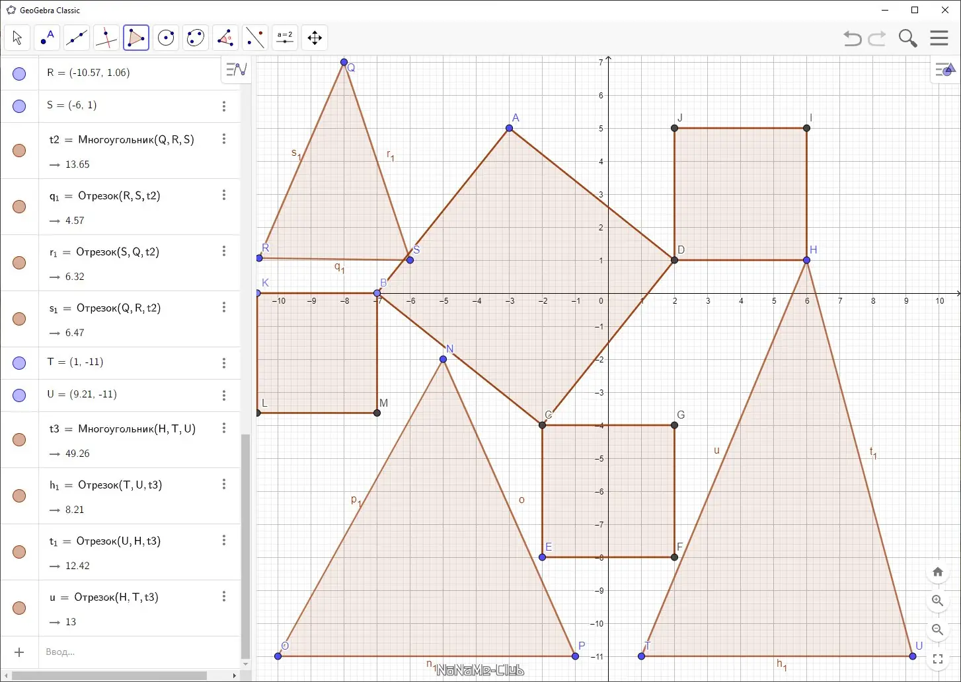Screen dimensions: 961x682
Task: Select the Polygon tool
Action: (136, 38)
